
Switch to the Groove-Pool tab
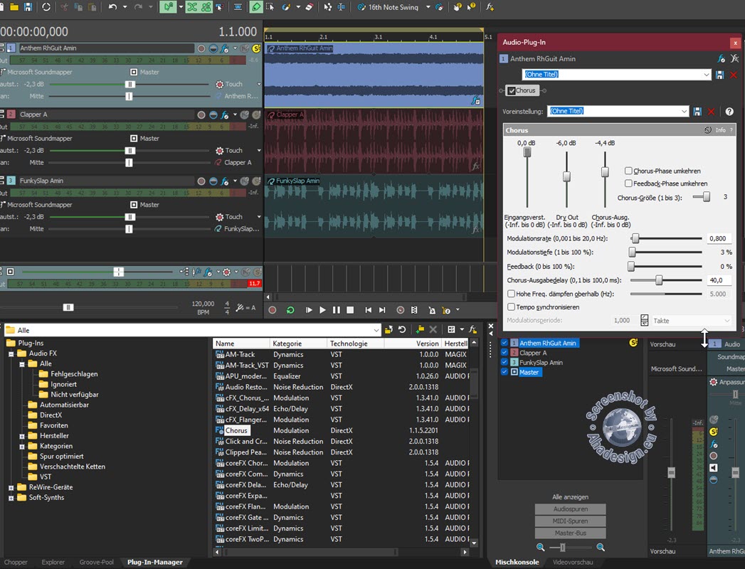tap(97, 562)
